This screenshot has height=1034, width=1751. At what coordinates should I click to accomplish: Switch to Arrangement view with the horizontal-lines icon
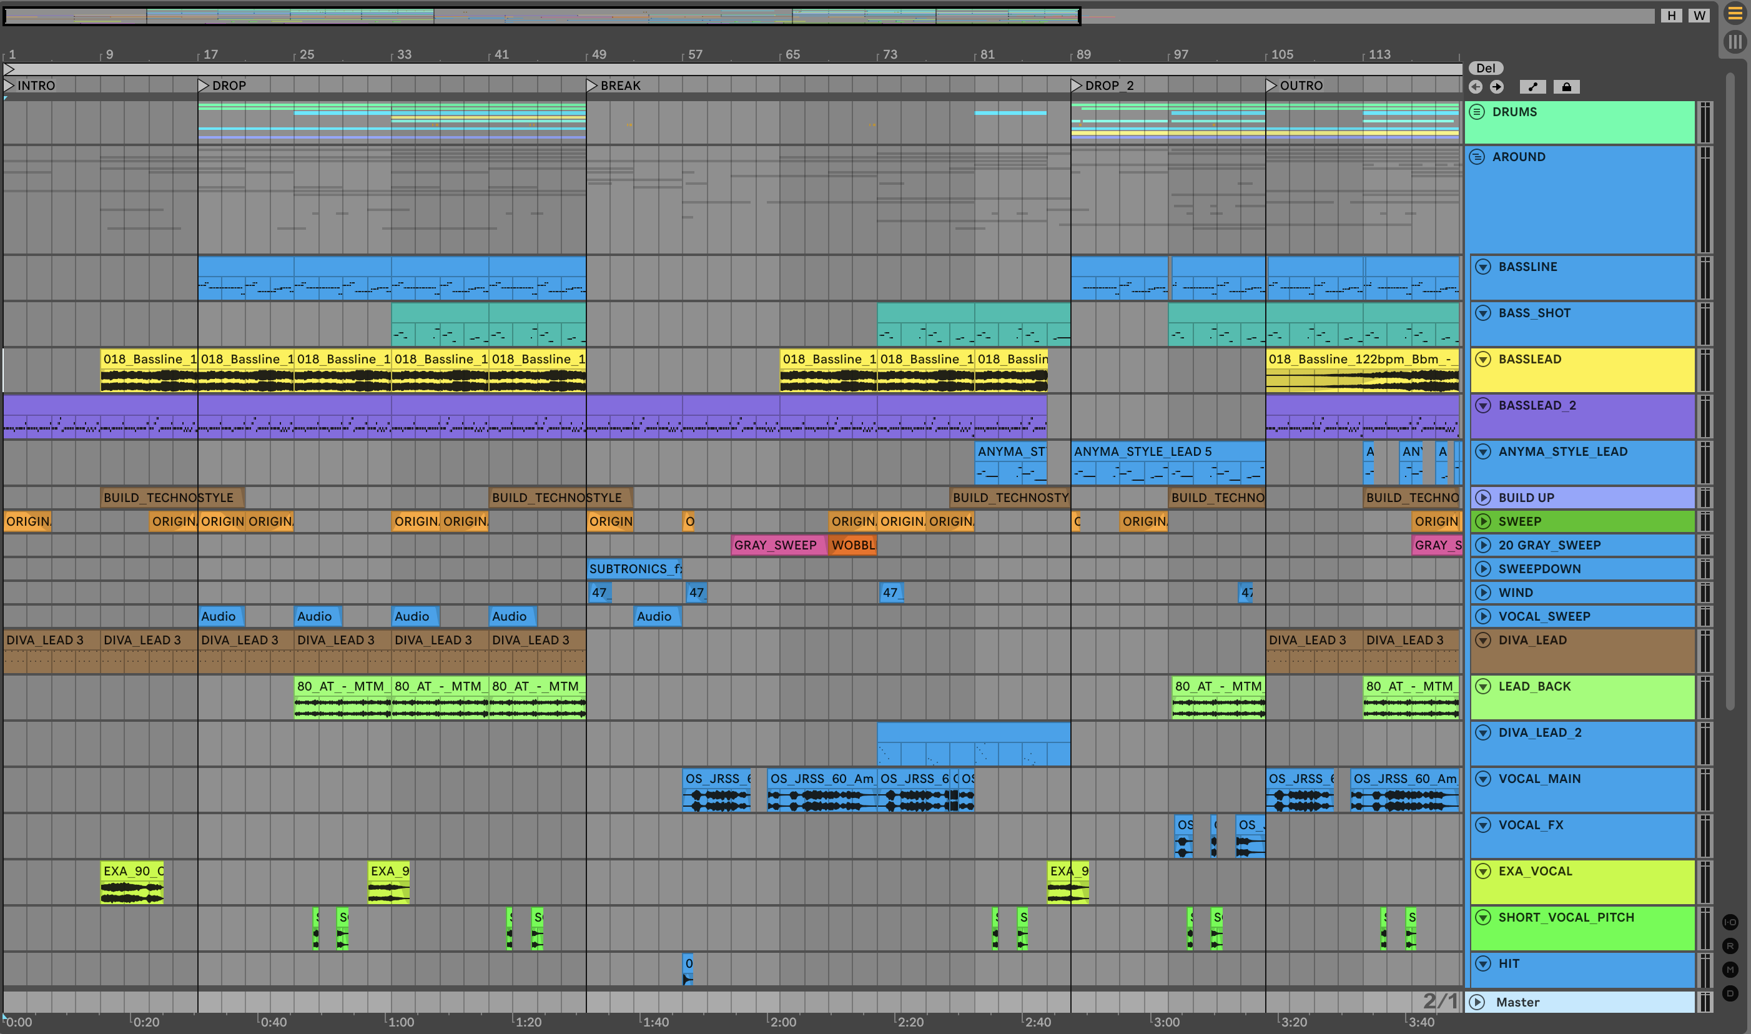pyautogui.click(x=1735, y=13)
